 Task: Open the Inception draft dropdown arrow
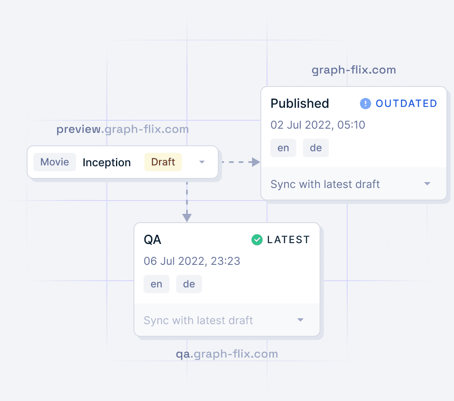(x=202, y=162)
